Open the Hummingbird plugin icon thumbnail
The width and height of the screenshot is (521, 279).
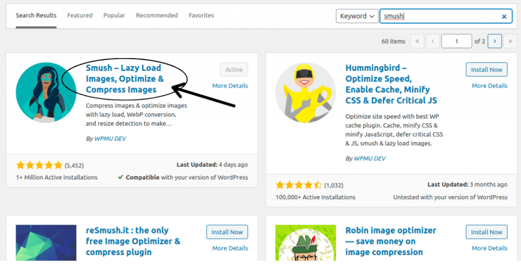click(305, 93)
